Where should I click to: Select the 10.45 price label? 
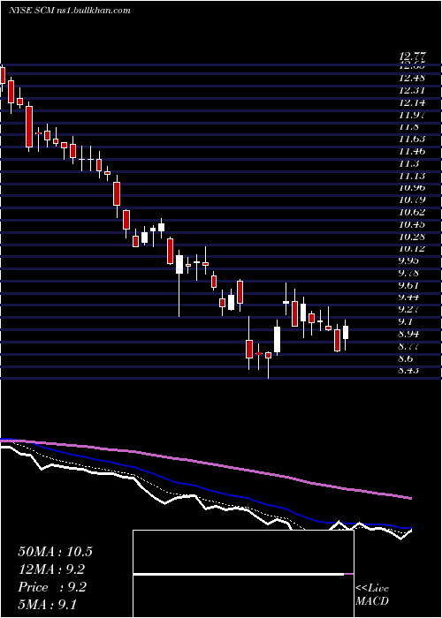[x=412, y=224]
